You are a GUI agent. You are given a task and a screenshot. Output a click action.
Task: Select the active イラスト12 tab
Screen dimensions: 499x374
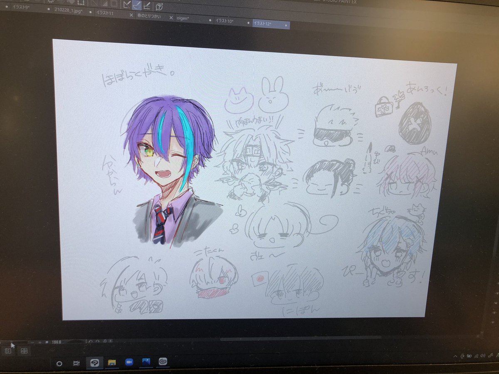pyautogui.click(x=271, y=24)
